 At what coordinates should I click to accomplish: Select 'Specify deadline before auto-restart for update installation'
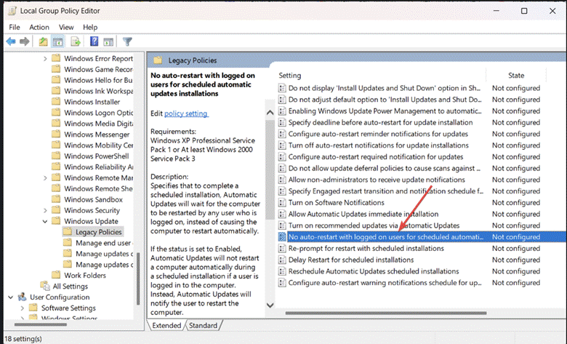click(x=380, y=122)
